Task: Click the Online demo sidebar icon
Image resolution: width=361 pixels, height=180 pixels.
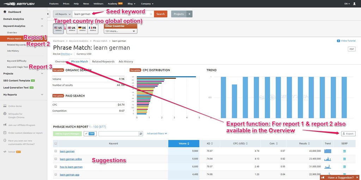Action: point(5,106)
